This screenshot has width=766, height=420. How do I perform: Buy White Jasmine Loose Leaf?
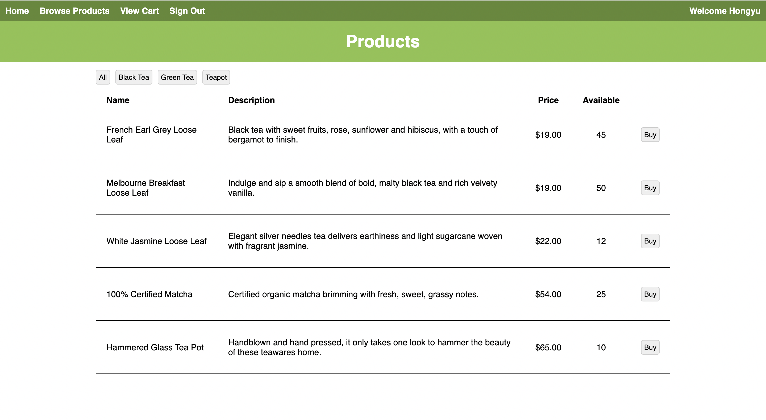point(650,241)
